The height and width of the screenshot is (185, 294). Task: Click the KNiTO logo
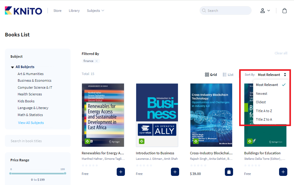[x=23, y=11]
